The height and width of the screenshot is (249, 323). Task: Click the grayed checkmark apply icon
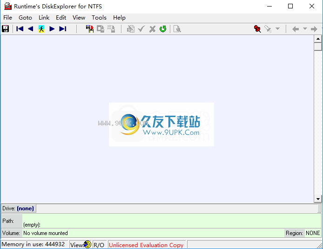tap(141, 29)
